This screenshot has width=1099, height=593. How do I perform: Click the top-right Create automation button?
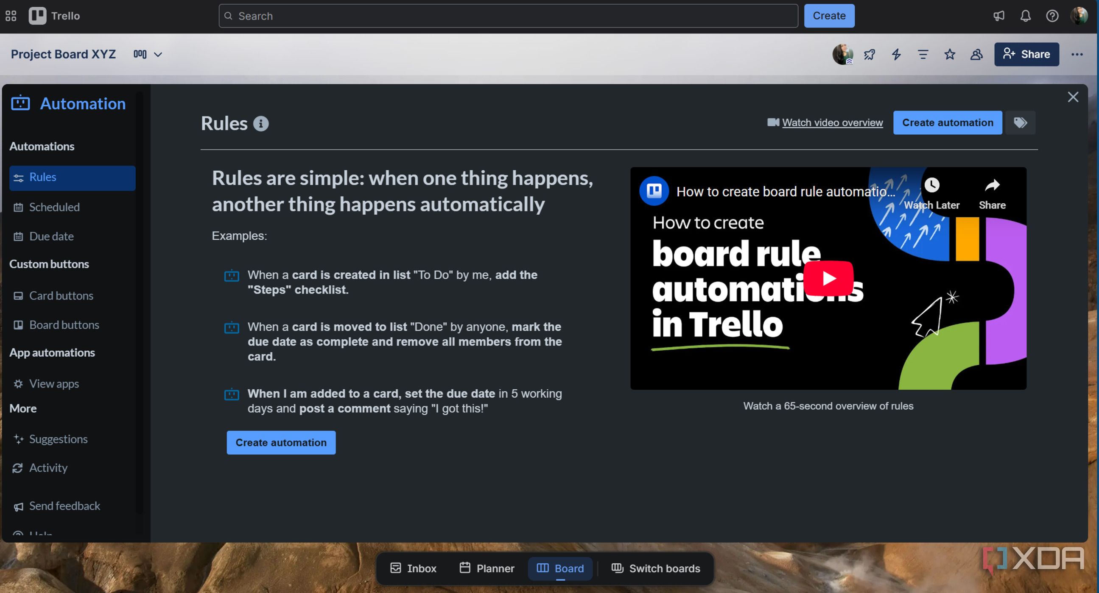948,123
